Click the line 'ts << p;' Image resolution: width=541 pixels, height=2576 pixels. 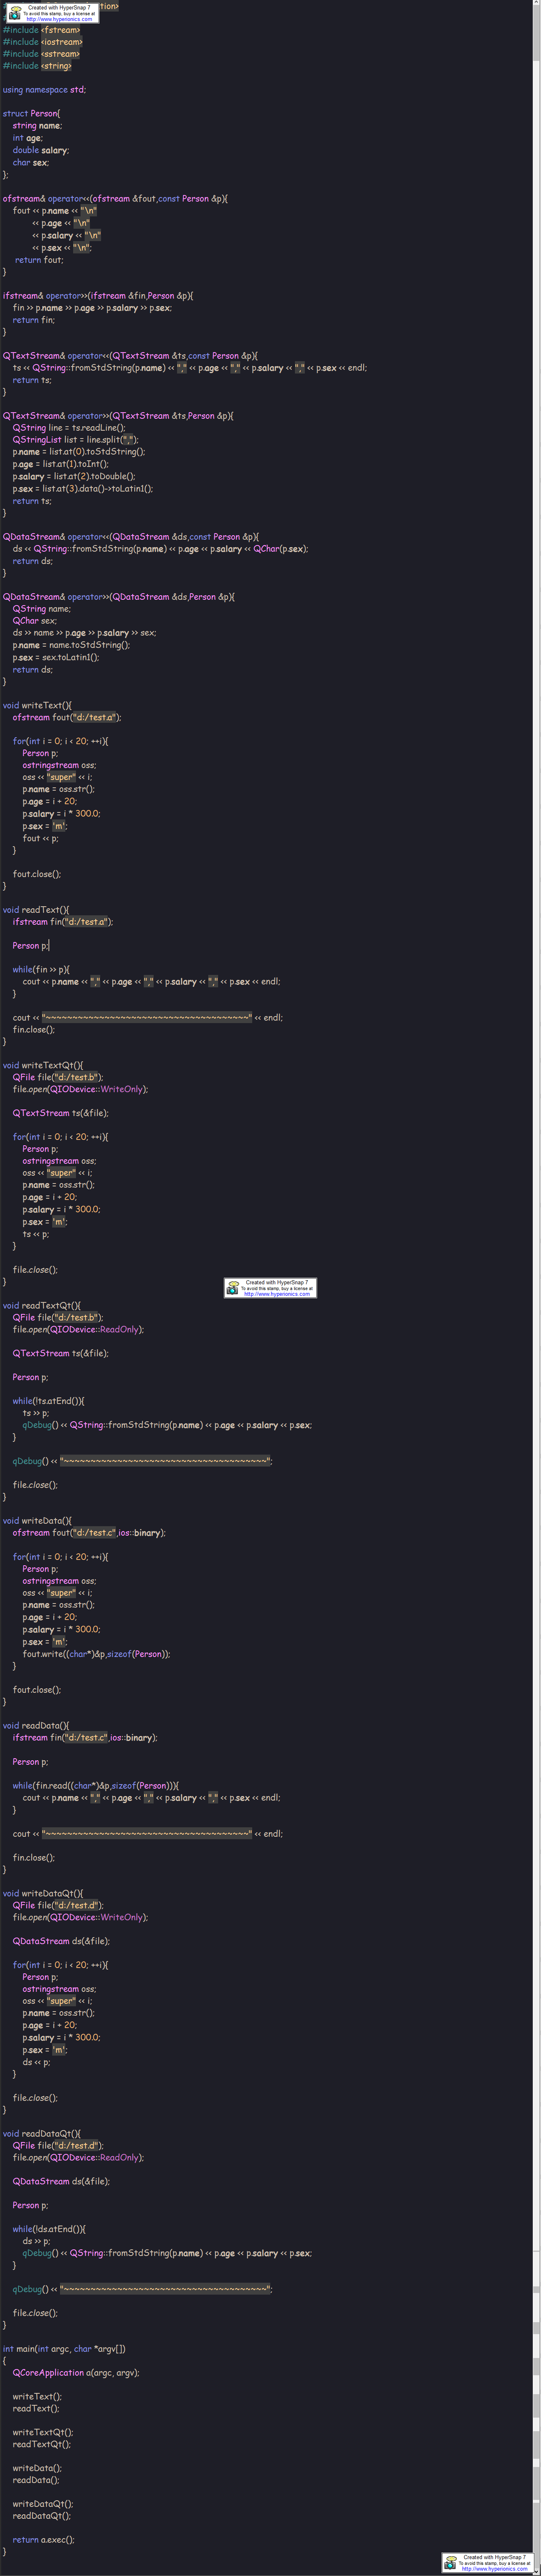click(36, 1234)
